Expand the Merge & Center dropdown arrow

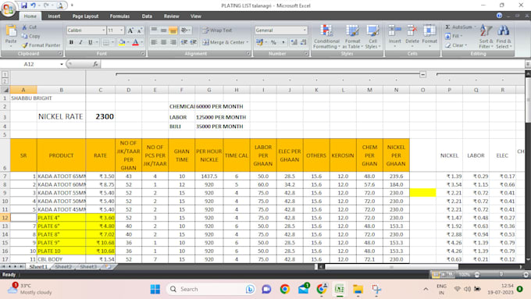pyautogui.click(x=248, y=42)
